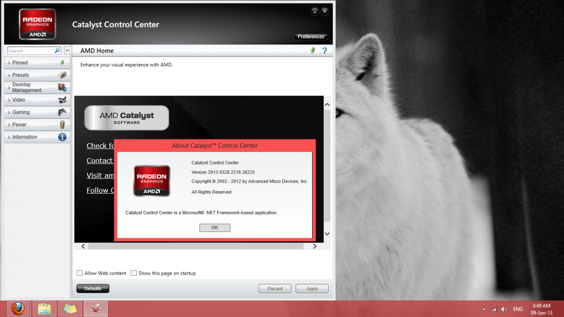Click the Pinned pushpin icon in sidebar

click(x=62, y=63)
